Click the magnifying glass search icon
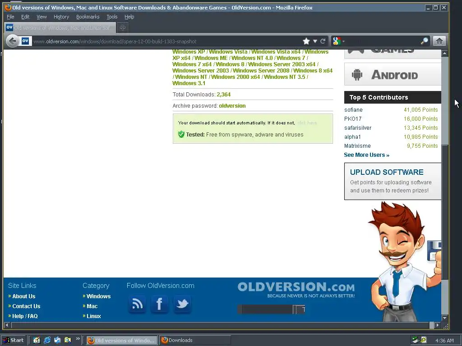462x346 pixels. pos(424,41)
